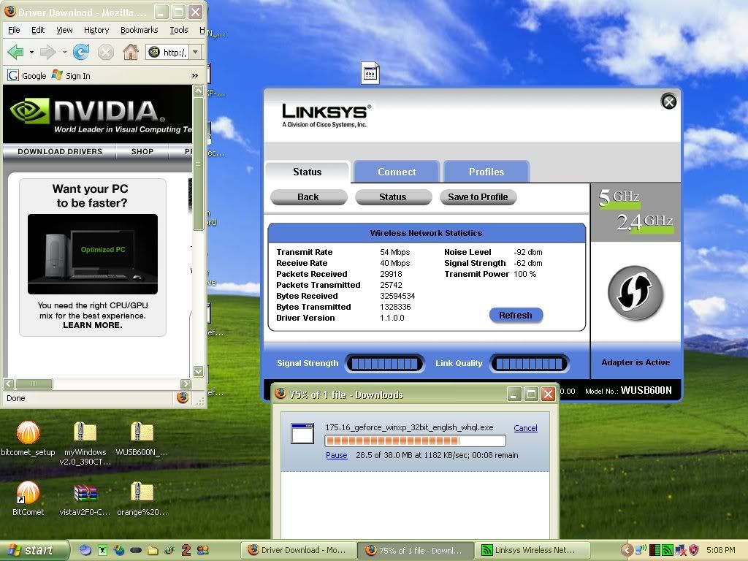Click the Signal Strength meter bar
The image size is (748, 561).
click(x=384, y=364)
